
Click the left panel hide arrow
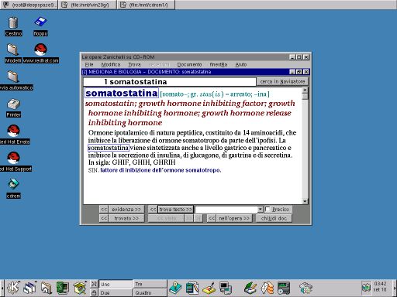click(2, 288)
